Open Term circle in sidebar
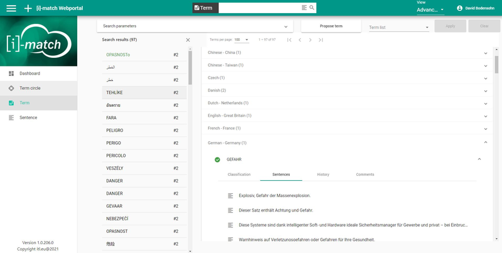Viewport: 502px width, 253px height. point(29,88)
